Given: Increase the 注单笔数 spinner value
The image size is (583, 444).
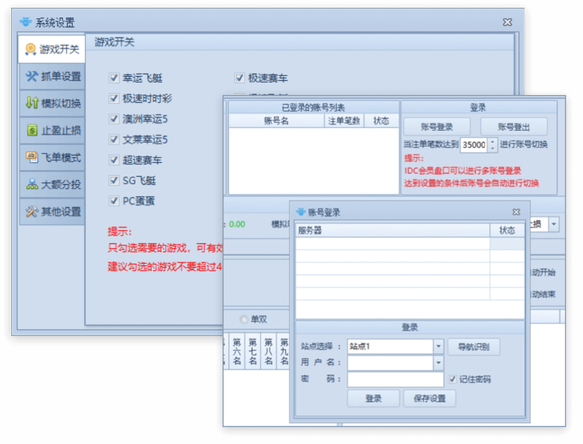Looking at the screenshot, I should point(492,141).
